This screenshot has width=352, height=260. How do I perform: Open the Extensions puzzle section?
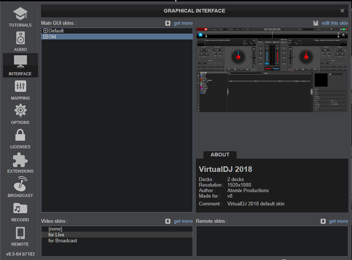tap(20, 163)
